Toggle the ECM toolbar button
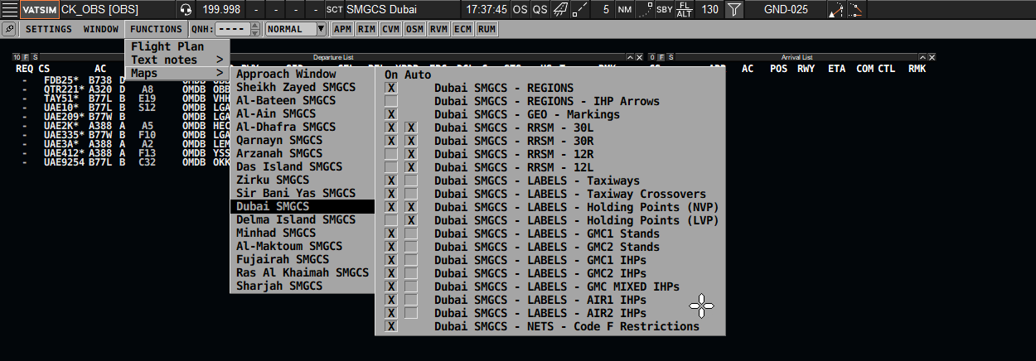Viewport: 1036px width, 361px height. coord(462,29)
